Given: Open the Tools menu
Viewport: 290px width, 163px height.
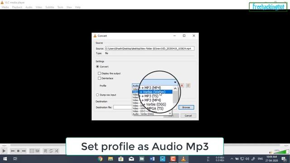Looking at the screenshot, I should point(60,7).
